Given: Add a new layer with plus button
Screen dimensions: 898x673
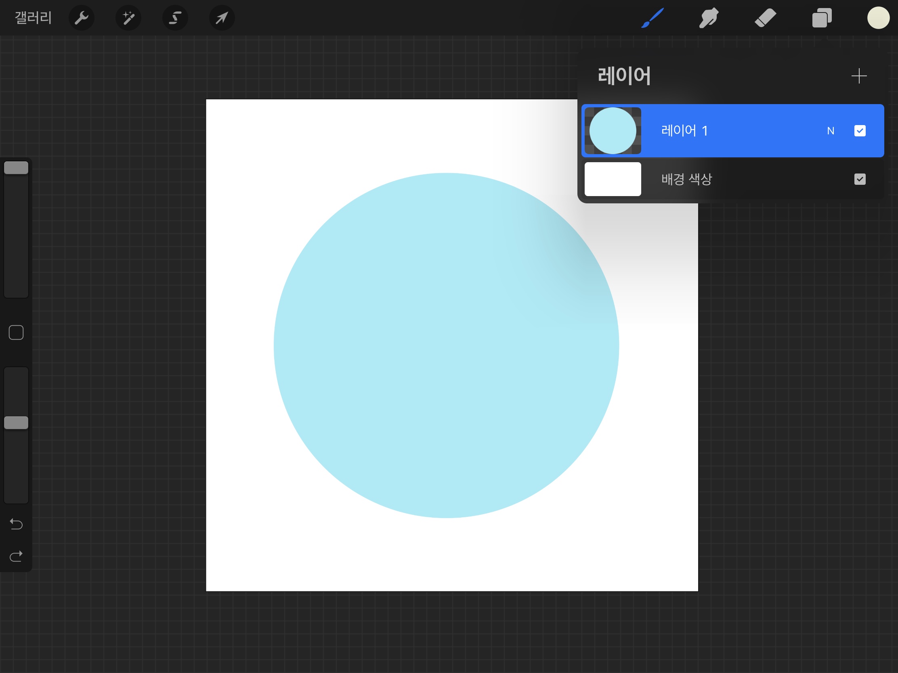Looking at the screenshot, I should click(x=858, y=76).
